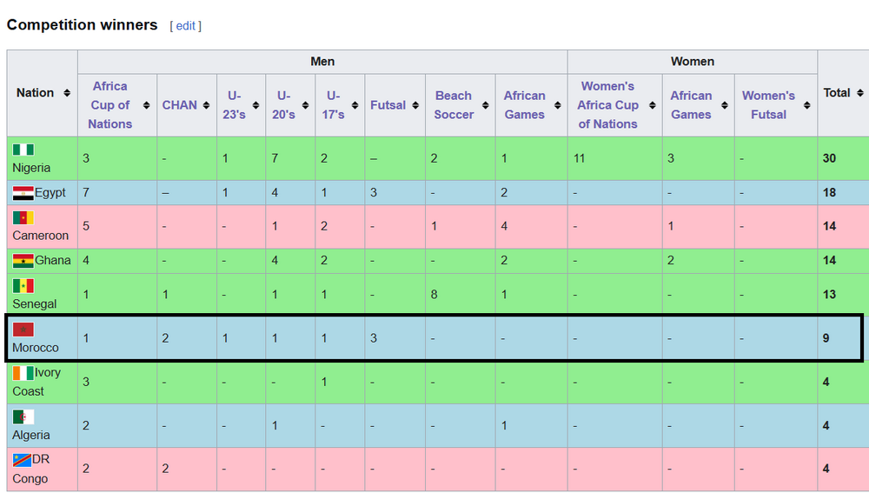
Task: Click edit link beside Competition winners
Action: pyautogui.click(x=185, y=26)
